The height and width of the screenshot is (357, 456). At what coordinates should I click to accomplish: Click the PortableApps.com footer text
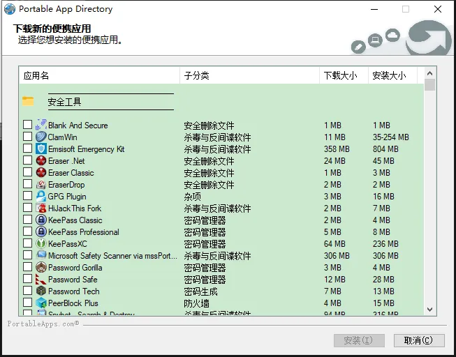(x=43, y=324)
